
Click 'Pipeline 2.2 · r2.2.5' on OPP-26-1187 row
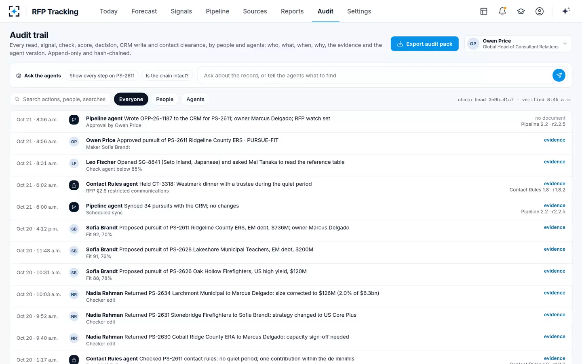(x=543, y=125)
